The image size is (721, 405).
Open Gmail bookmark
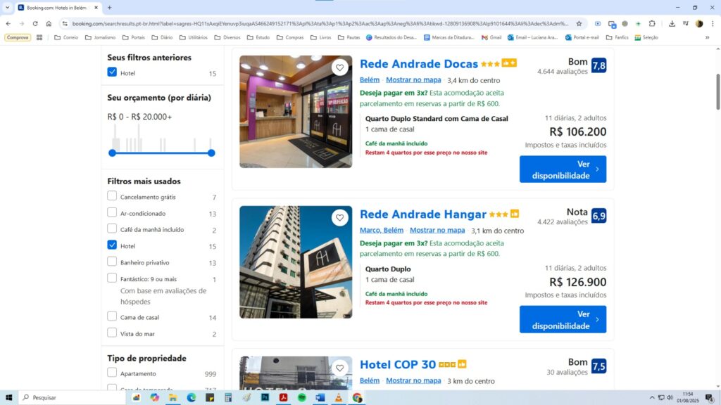coord(491,38)
